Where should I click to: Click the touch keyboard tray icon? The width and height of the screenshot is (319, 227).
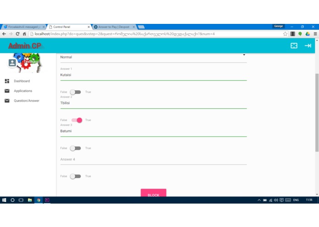288,200
